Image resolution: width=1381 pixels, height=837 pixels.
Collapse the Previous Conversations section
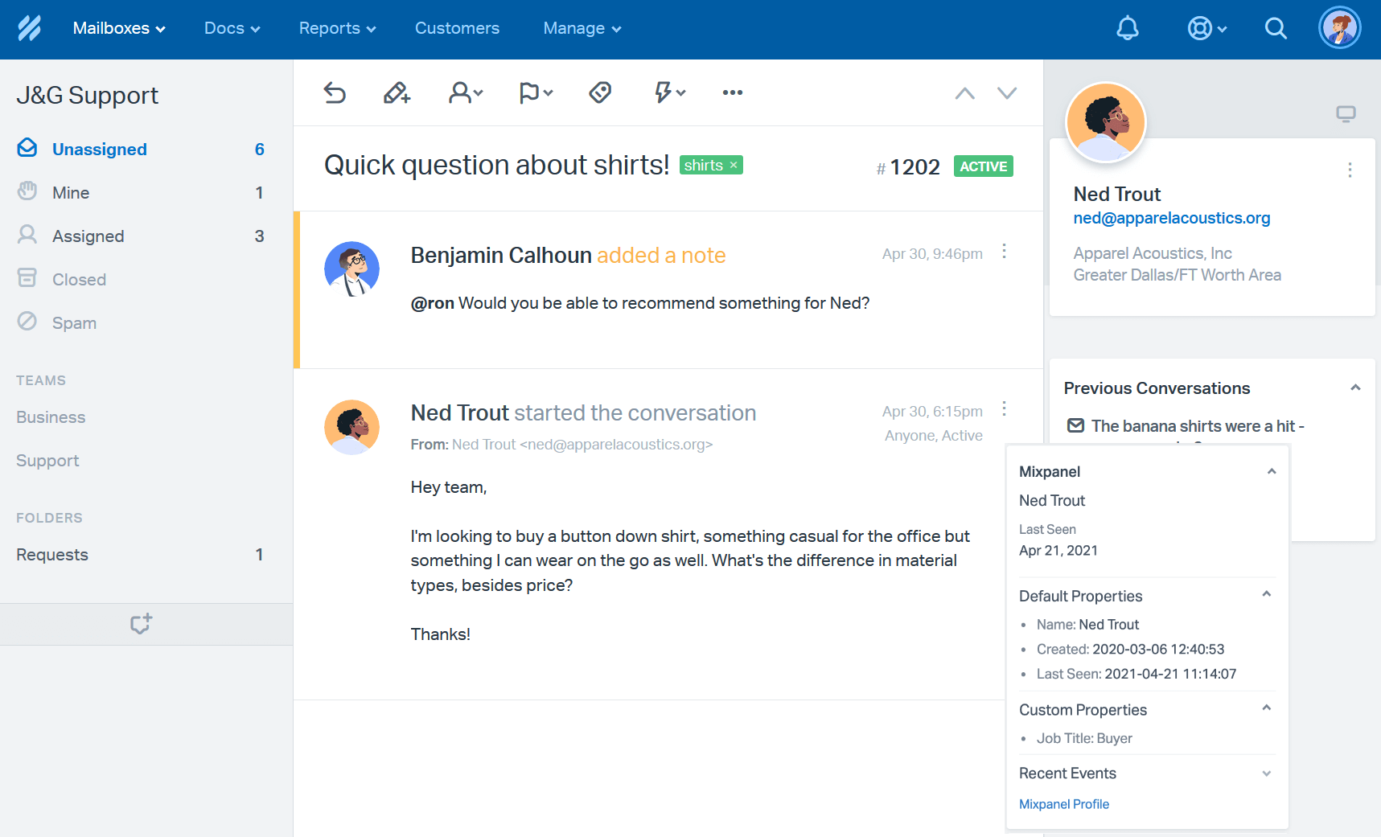(x=1355, y=388)
